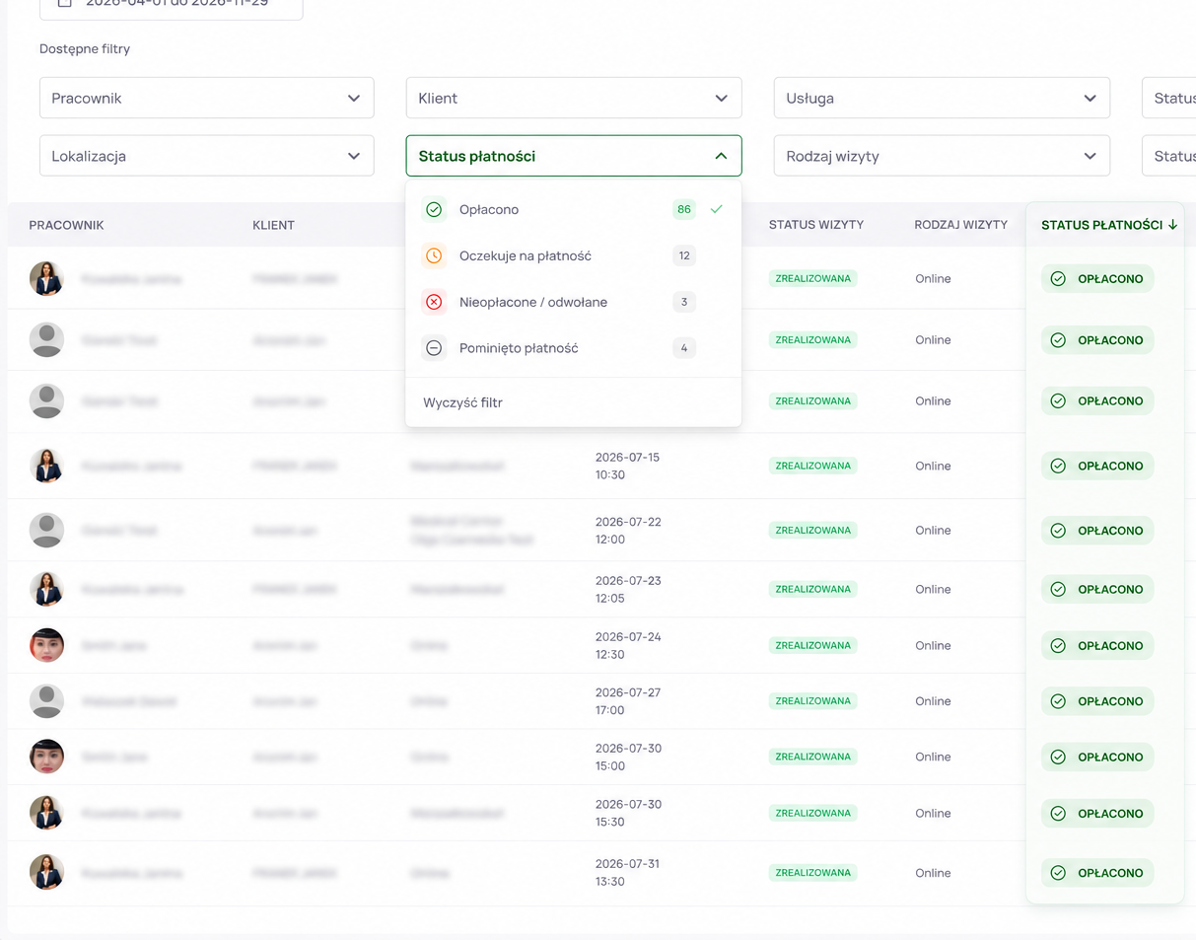Click the PRACOWNIK column header
The height and width of the screenshot is (940, 1196).
coord(66,225)
